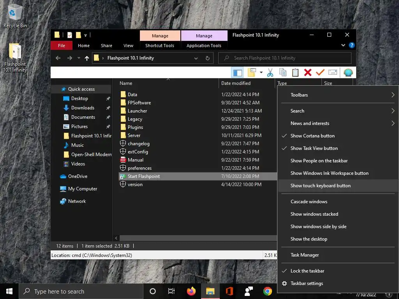Switch to the Share ribbon tab
The width and height of the screenshot is (399, 299).
coord(106,46)
